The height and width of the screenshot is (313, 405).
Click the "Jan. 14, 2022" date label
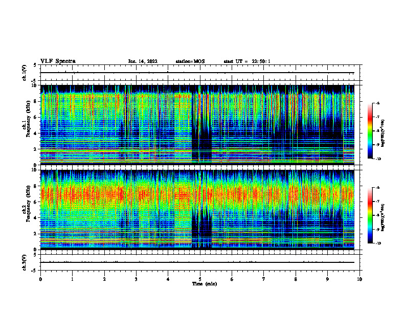(x=143, y=61)
